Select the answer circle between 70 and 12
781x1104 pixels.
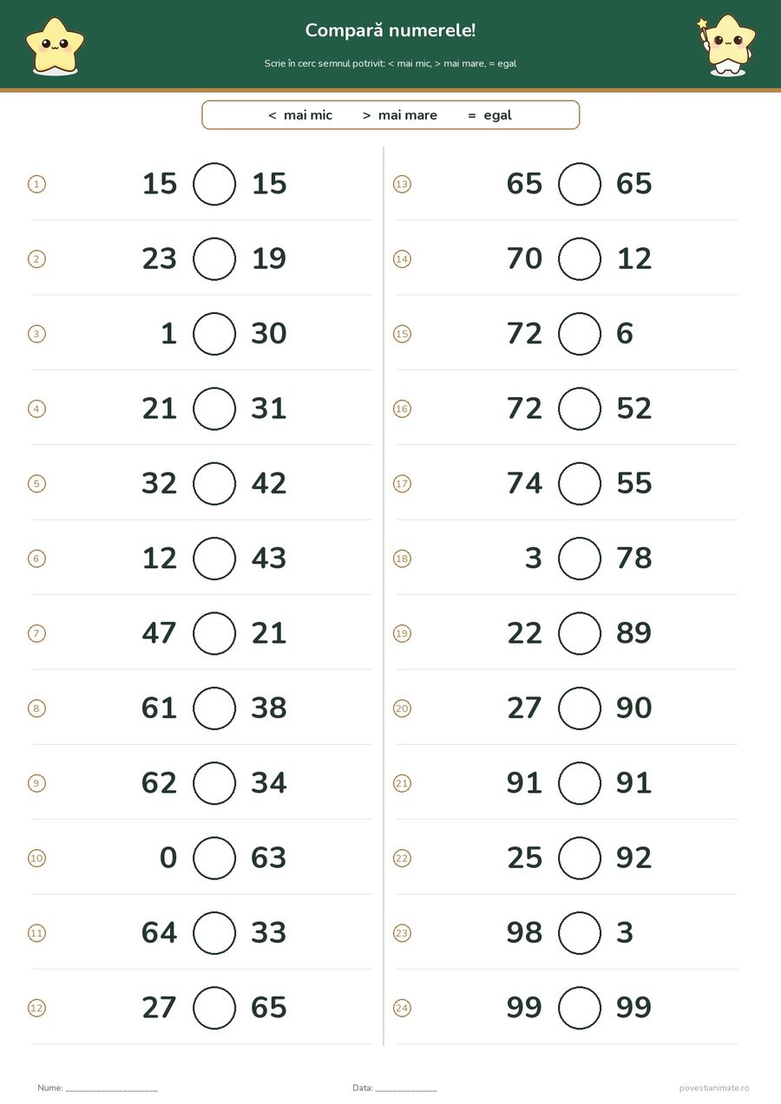coord(580,258)
